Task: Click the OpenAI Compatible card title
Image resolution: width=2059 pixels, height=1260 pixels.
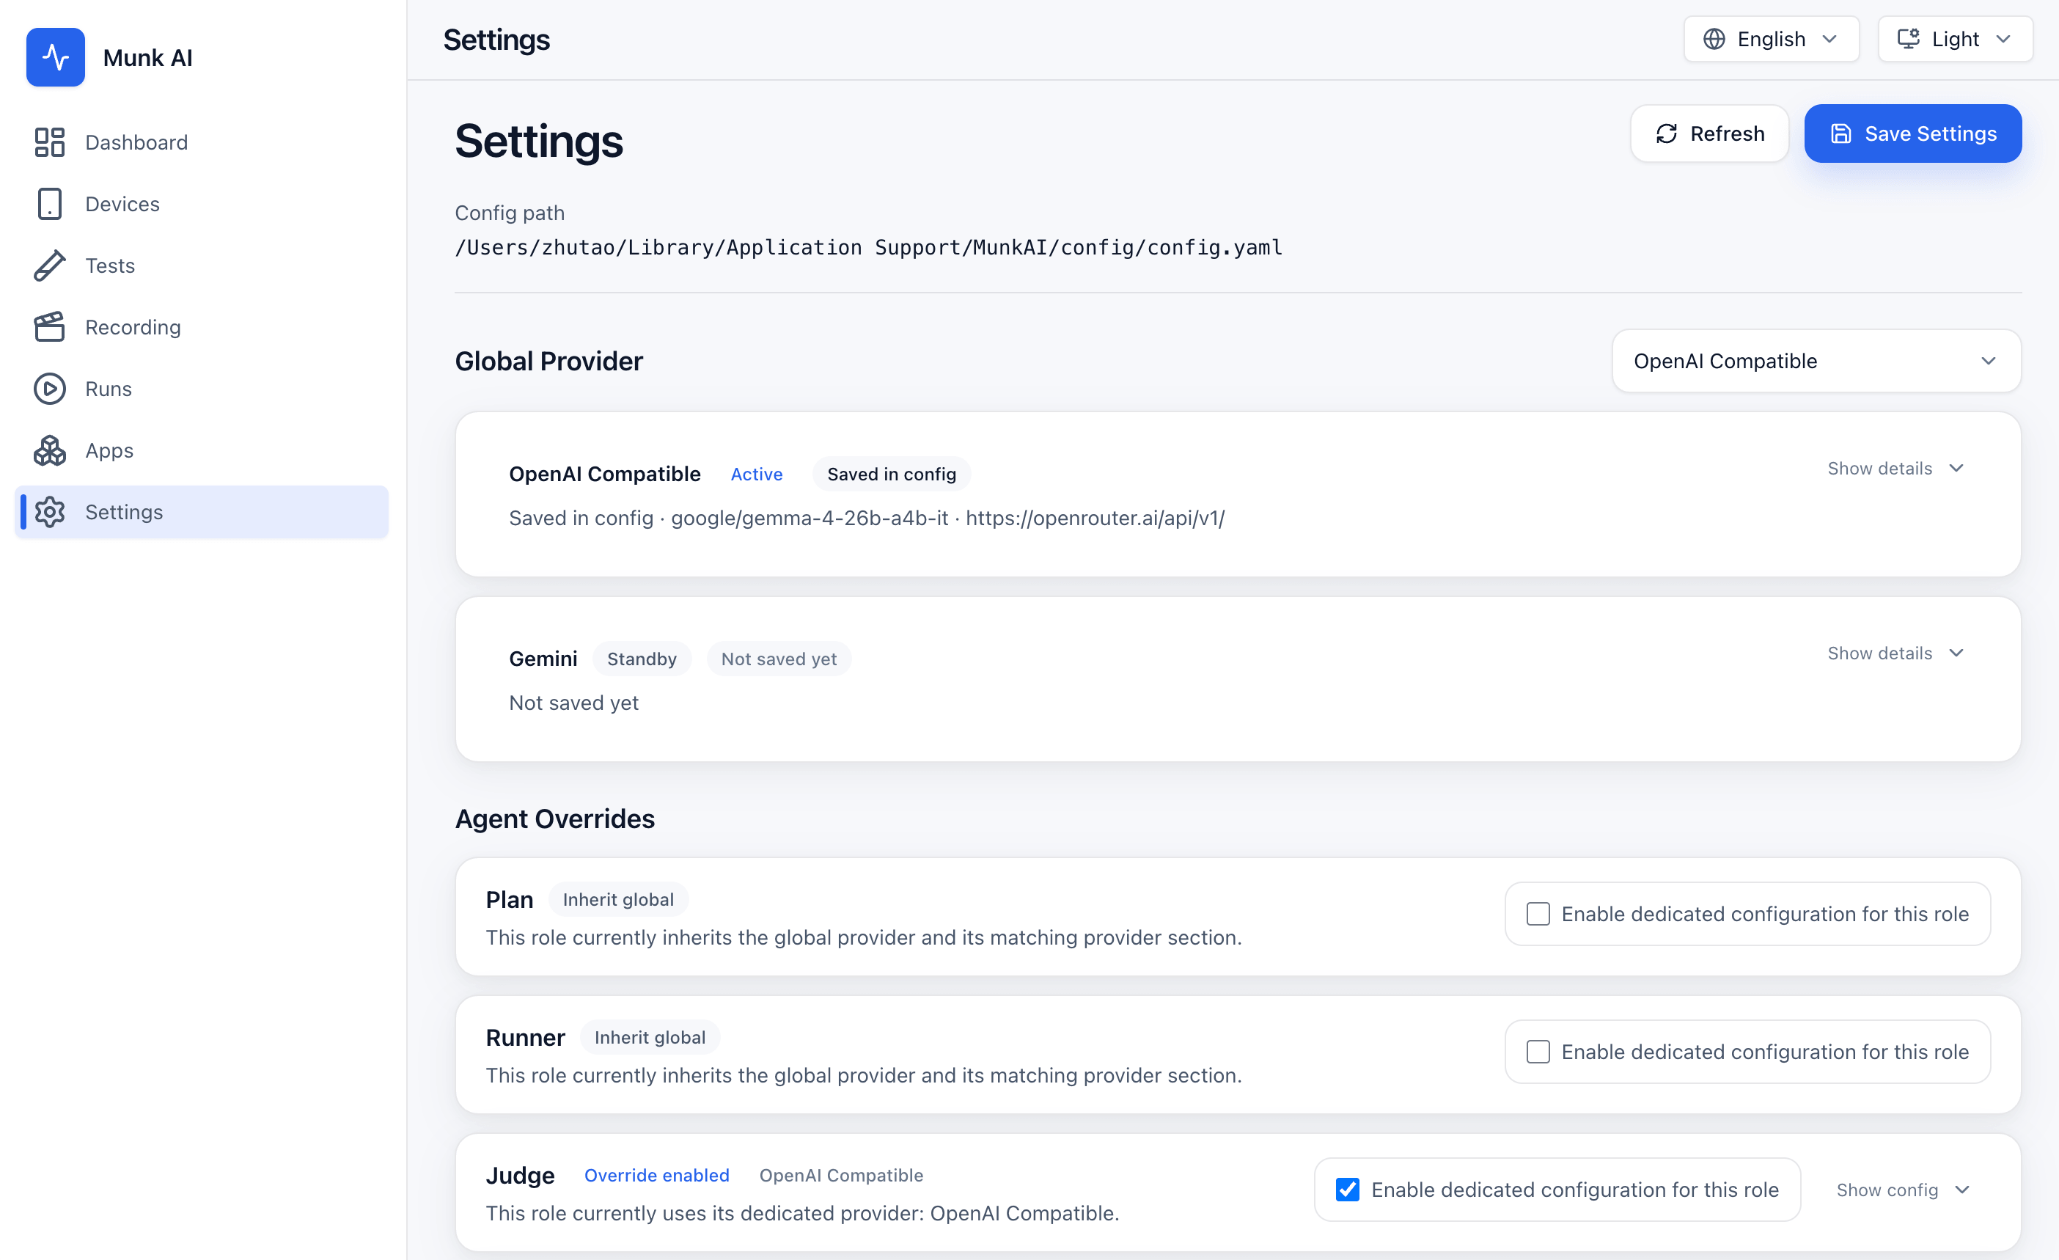Action: [x=604, y=474]
